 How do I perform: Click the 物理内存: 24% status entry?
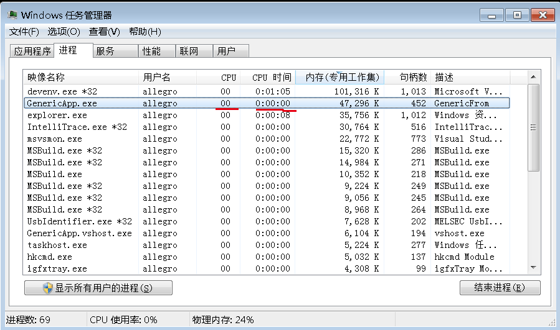click(x=223, y=319)
